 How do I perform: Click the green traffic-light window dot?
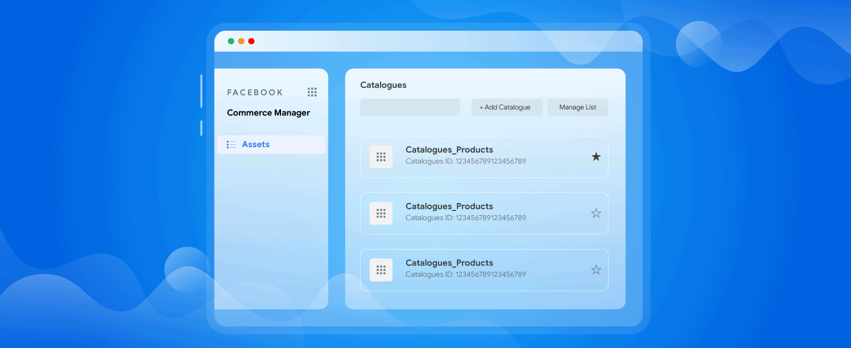[x=230, y=41]
